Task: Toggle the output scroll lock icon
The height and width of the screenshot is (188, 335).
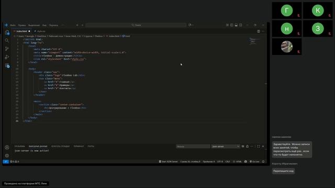Action: [248, 146]
